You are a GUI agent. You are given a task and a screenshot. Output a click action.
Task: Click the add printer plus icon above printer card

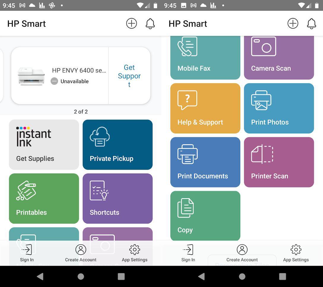(x=131, y=23)
